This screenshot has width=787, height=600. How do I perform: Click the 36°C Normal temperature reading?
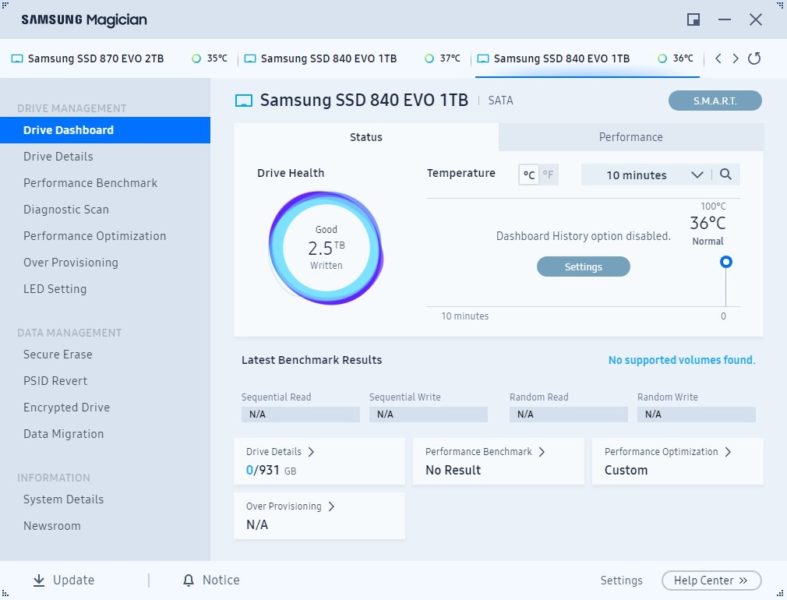pos(708,230)
